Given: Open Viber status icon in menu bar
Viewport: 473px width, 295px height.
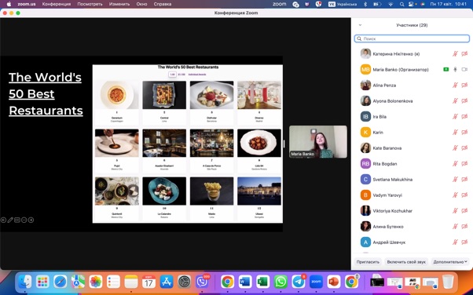Looking at the screenshot, I should click(318, 4).
